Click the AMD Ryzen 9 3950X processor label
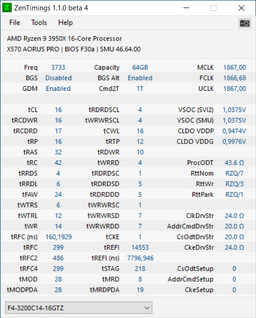The image size is (256, 318). [x=64, y=39]
